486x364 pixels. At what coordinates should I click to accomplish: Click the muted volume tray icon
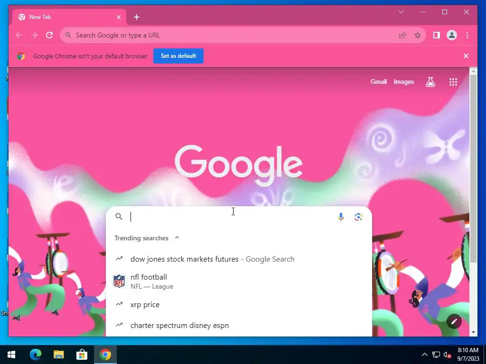click(447, 355)
